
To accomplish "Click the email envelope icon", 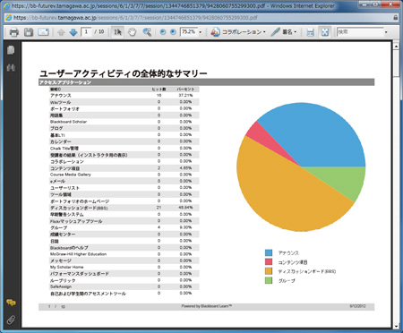I will [43, 32].
